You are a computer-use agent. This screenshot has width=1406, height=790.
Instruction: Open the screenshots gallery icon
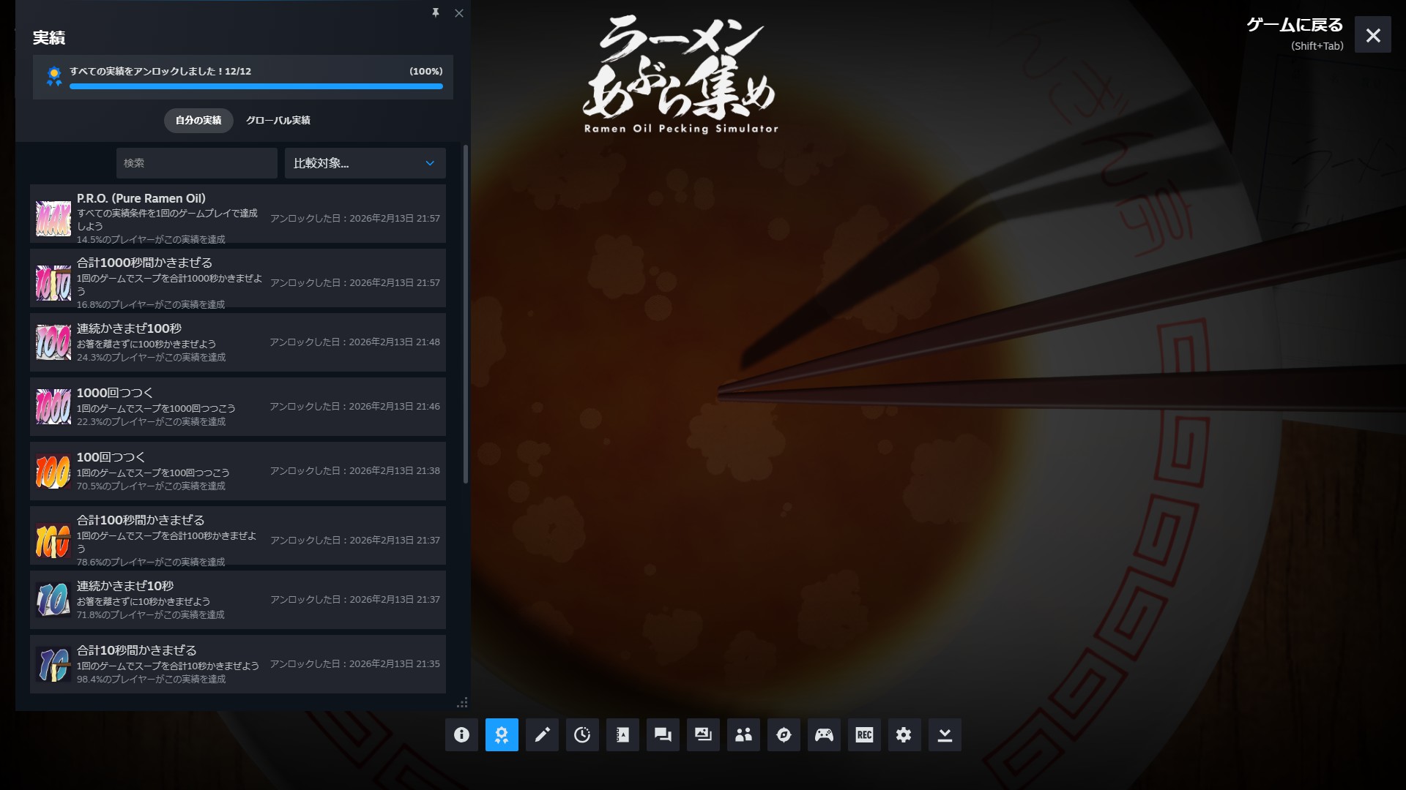(x=703, y=734)
